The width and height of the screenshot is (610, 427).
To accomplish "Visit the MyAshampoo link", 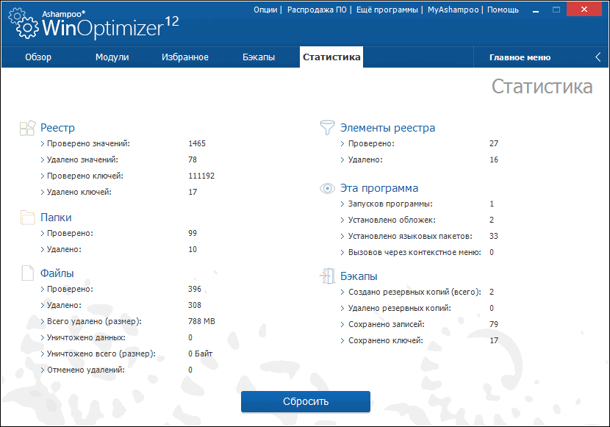I will click(453, 10).
